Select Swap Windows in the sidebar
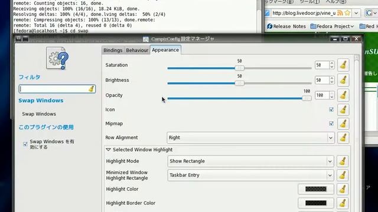 coord(39,114)
